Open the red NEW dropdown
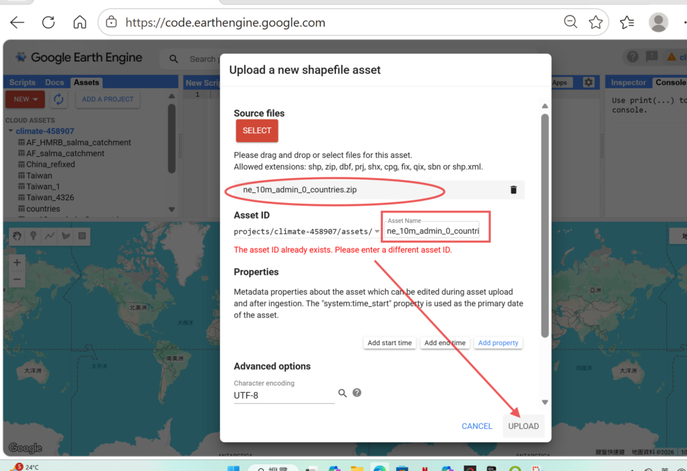The image size is (687, 471). pos(25,99)
